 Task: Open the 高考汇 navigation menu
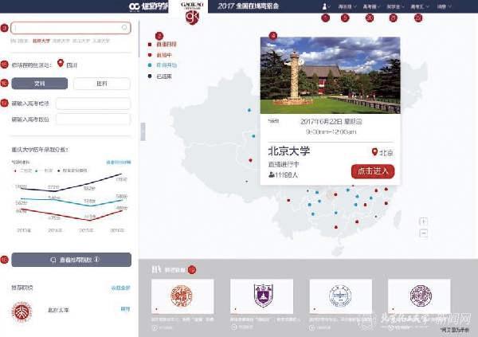(420, 6)
